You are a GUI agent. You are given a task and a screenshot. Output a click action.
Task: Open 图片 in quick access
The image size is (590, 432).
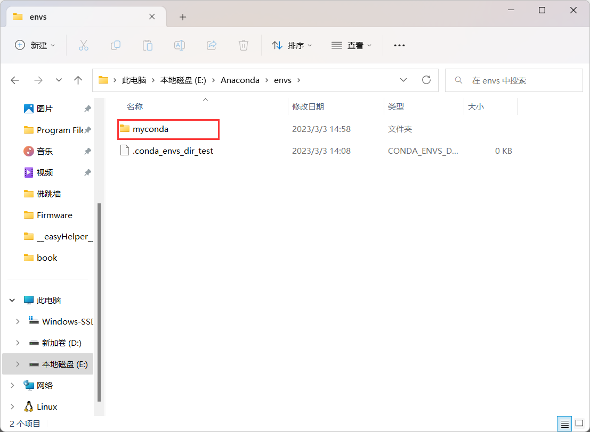click(45, 109)
